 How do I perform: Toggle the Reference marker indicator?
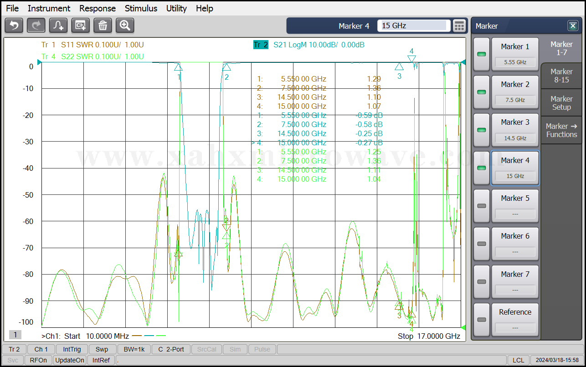coord(481,320)
